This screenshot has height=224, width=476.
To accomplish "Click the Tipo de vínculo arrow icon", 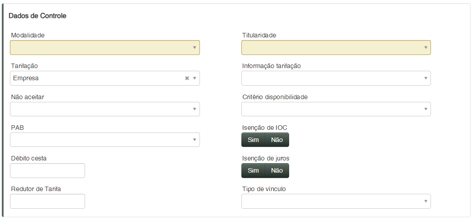I will [426, 201].
